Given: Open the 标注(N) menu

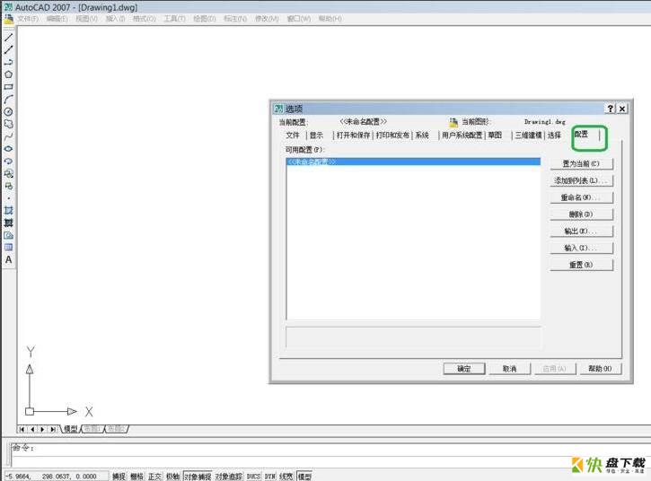Looking at the screenshot, I should [235, 19].
